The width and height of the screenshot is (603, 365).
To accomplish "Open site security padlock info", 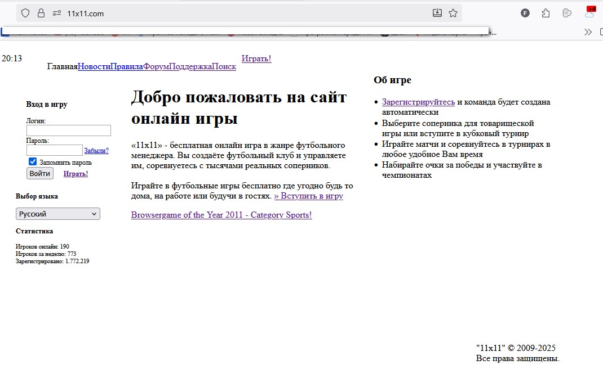I will 41,13.
